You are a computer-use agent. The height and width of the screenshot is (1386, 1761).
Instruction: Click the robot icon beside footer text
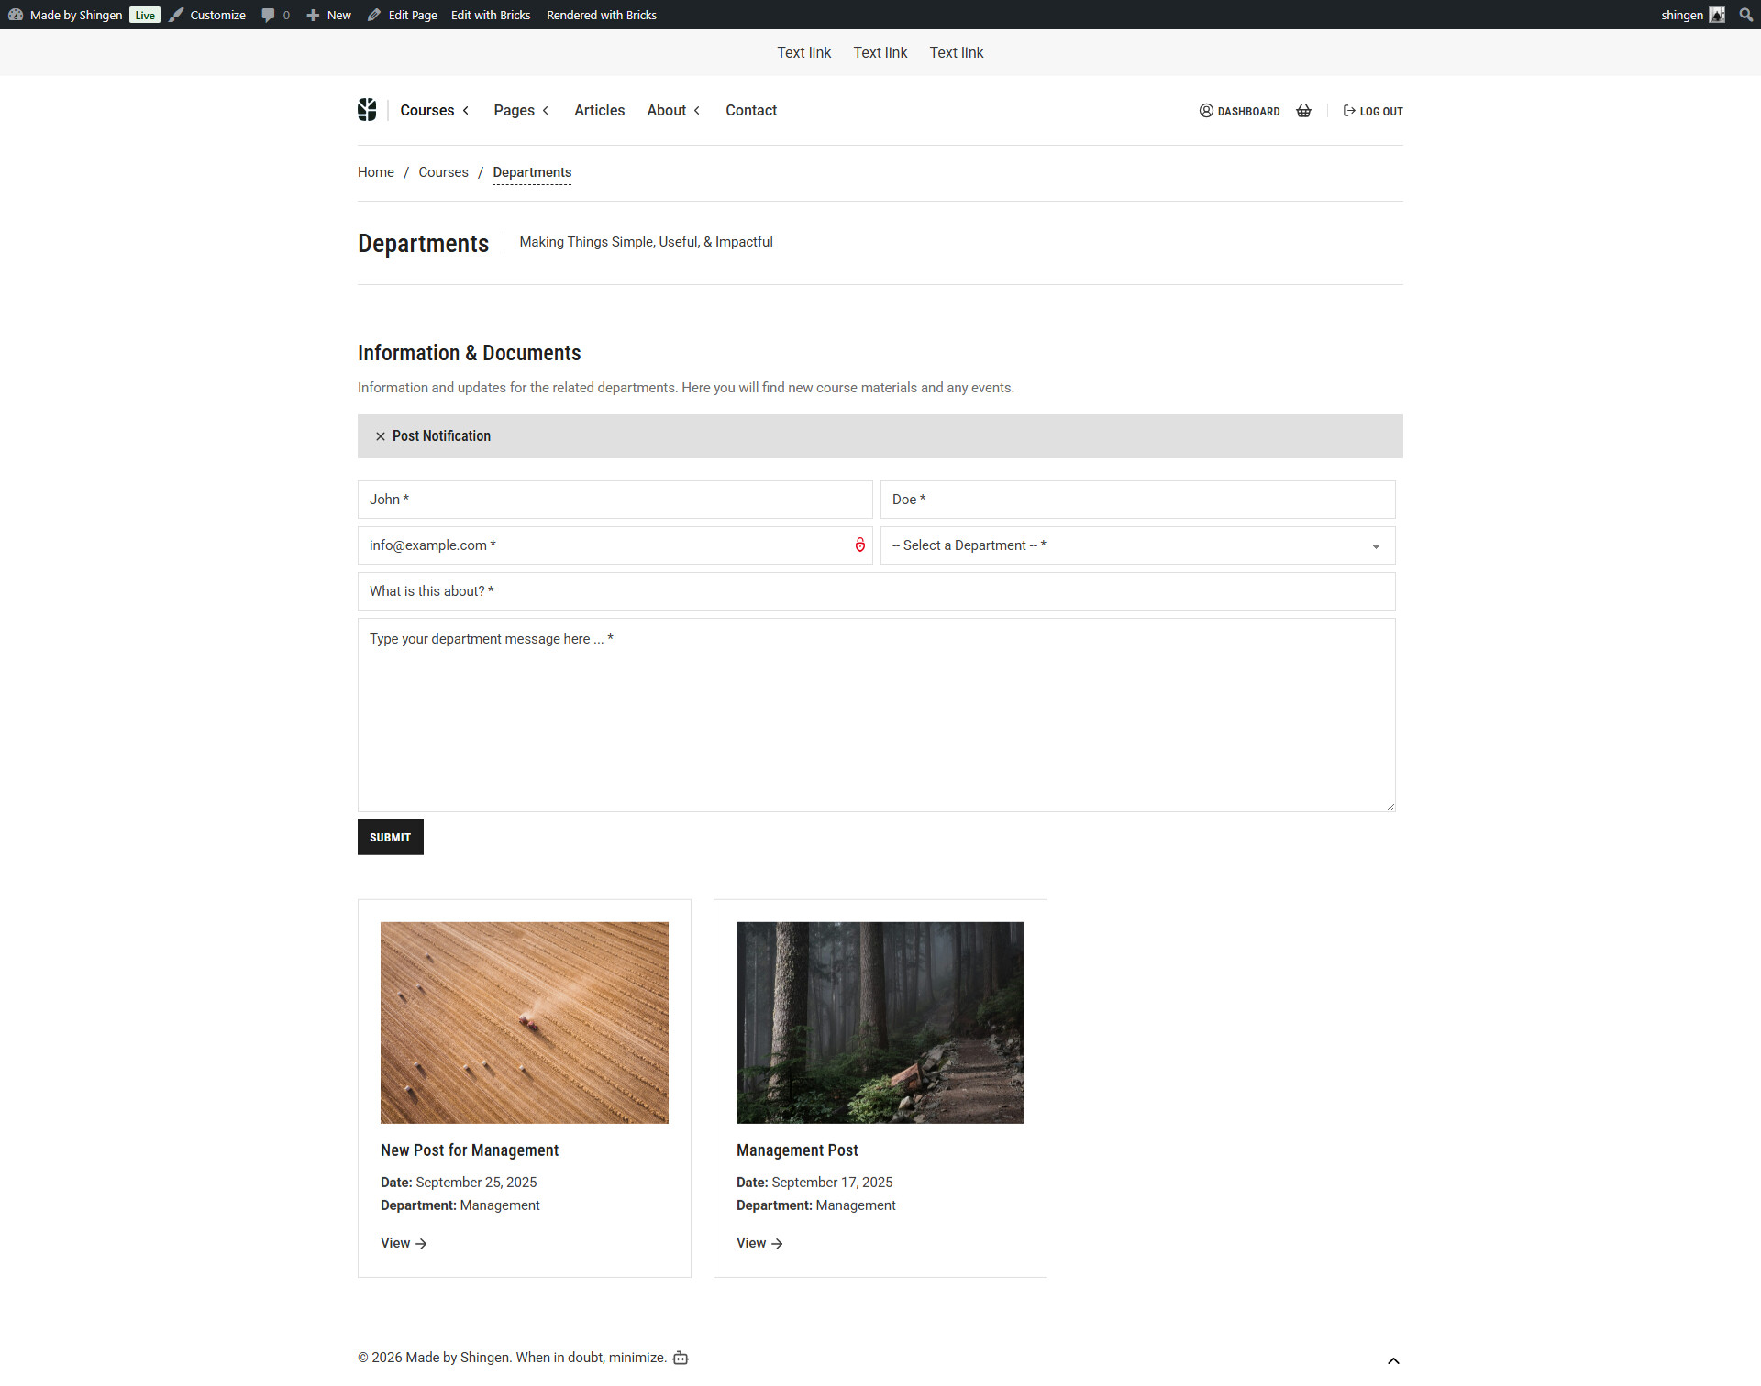pyautogui.click(x=681, y=1358)
